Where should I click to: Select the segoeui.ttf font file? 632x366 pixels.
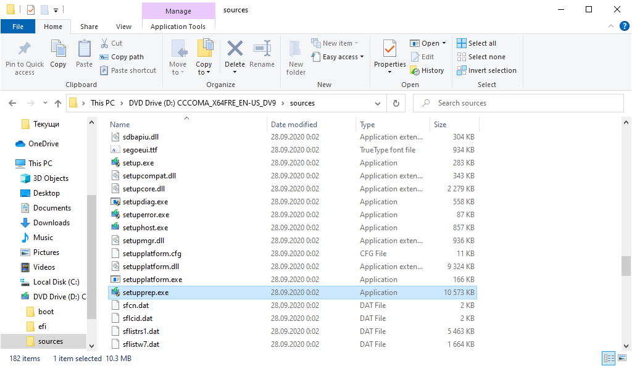coord(293,150)
